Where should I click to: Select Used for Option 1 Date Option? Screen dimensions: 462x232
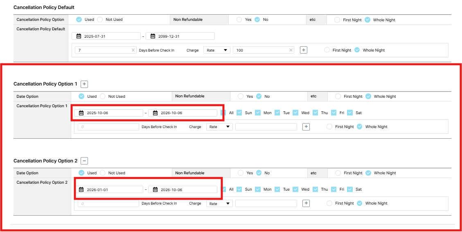[x=81, y=96]
